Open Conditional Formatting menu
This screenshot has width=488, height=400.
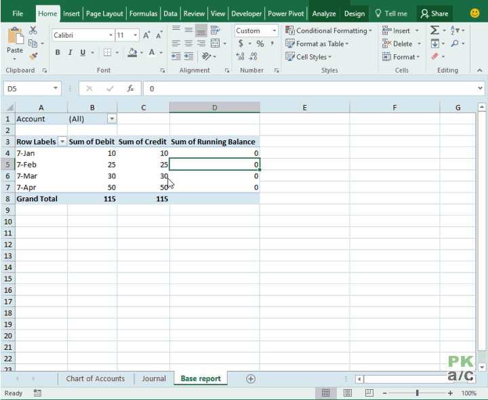(329, 31)
